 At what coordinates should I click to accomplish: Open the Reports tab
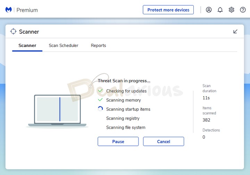click(98, 46)
